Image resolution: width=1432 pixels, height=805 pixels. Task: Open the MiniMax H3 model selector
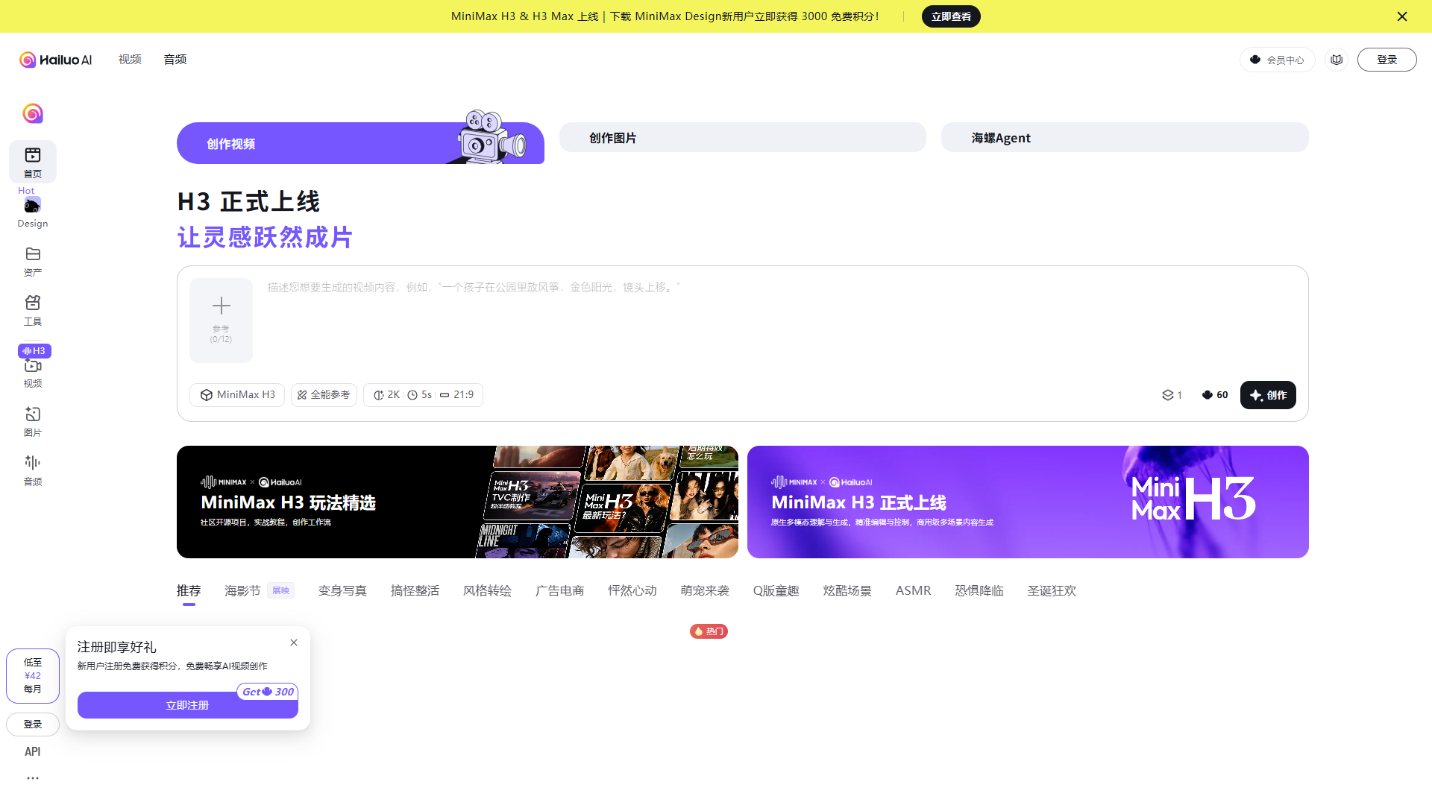[x=237, y=395]
